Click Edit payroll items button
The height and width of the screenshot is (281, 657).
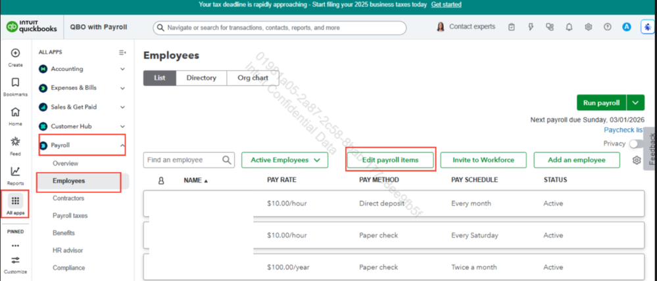pos(390,160)
